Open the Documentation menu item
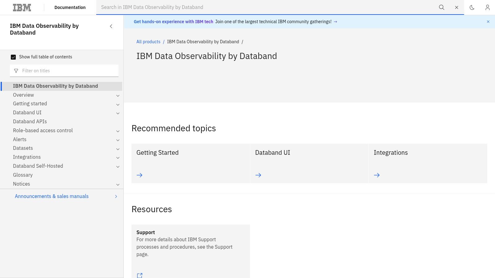Viewport: 495px width, 278px height. [70, 7]
